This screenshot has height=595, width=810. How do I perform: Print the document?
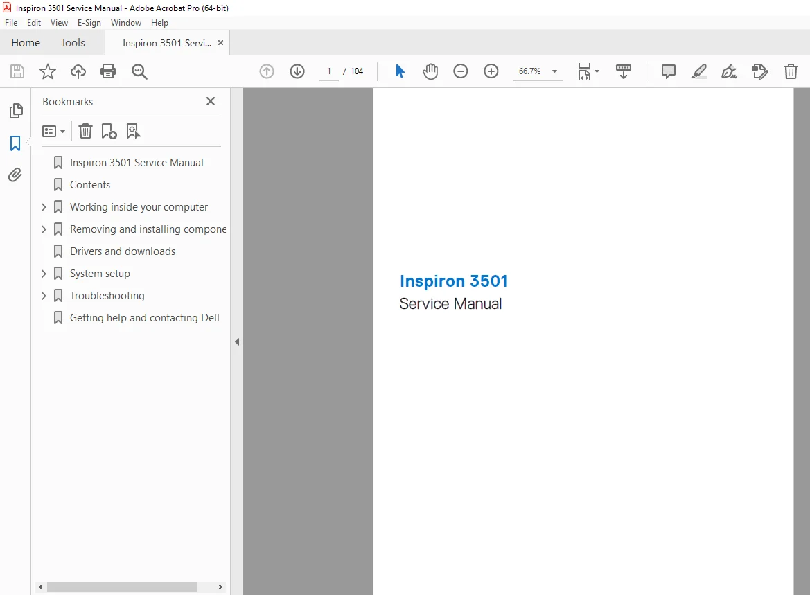pyautogui.click(x=108, y=71)
